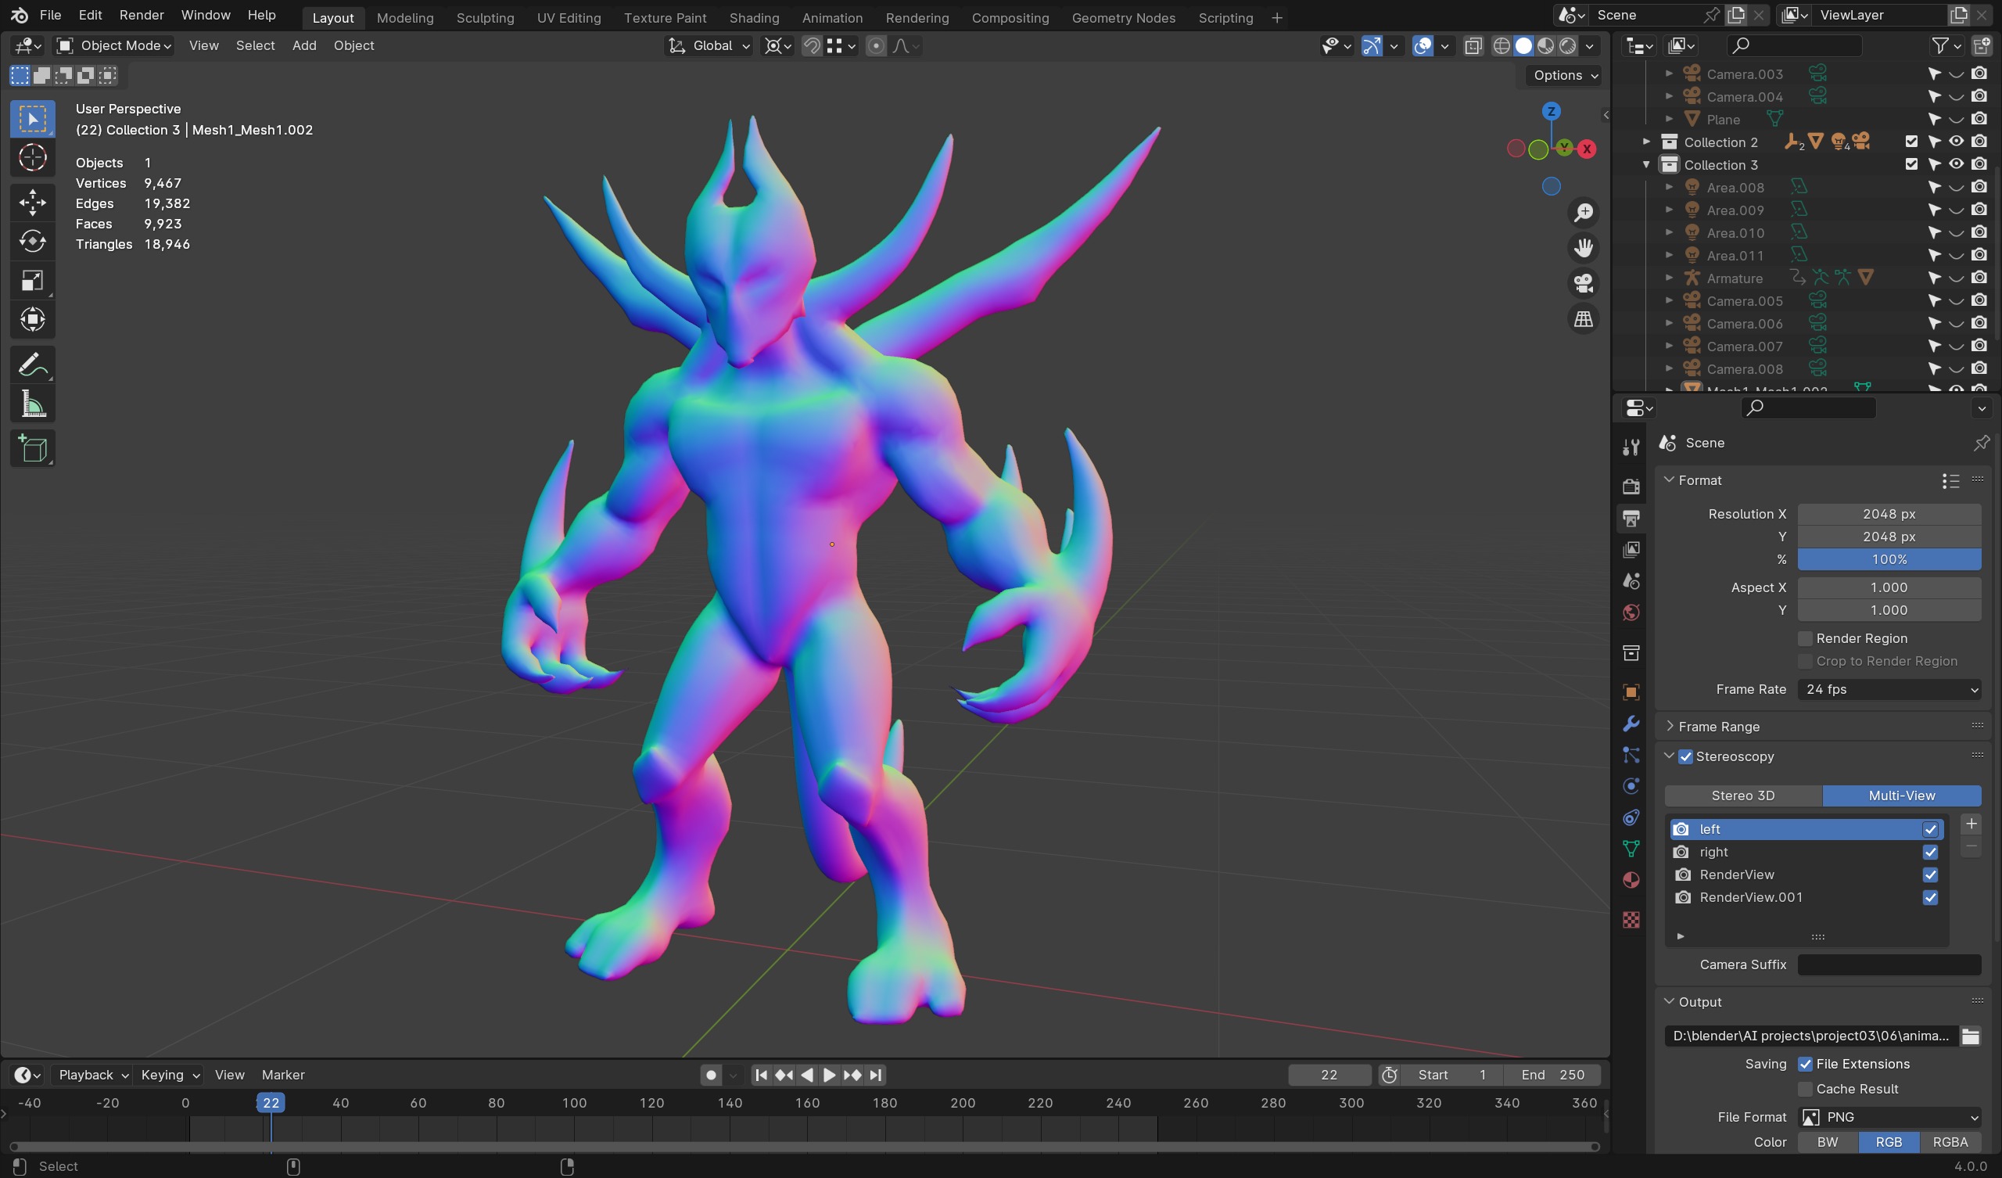
Task: Click the viewport zoom magnifier icon
Action: pos(1584,213)
